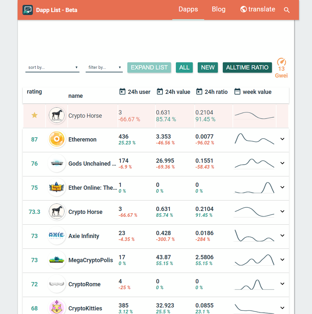Sort by the week value header text
312x314 pixels.
pyautogui.click(x=257, y=92)
